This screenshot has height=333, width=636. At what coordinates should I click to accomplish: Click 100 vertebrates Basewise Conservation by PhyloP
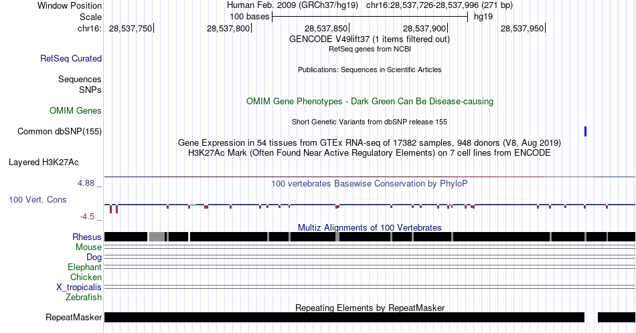click(370, 183)
